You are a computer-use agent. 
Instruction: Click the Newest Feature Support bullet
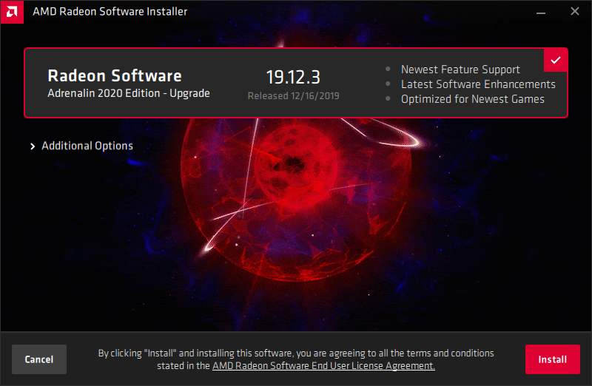460,70
